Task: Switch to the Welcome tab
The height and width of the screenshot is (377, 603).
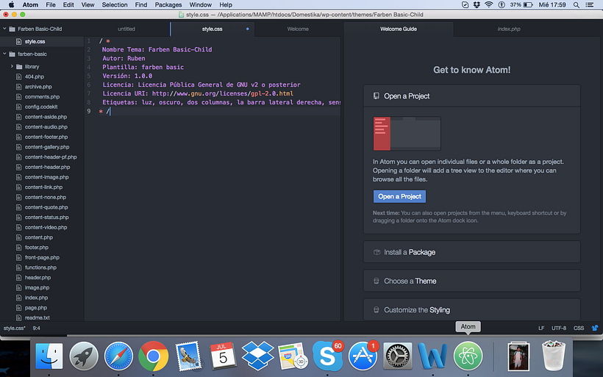Action: 298,29
